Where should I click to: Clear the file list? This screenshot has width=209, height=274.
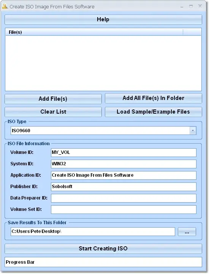[53, 112]
